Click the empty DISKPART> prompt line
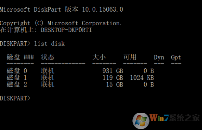The width and height of the screenshot is (202, 130). tap(15, 98)
